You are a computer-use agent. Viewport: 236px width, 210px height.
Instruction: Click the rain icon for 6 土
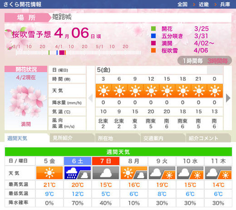(x=77, y=173)
